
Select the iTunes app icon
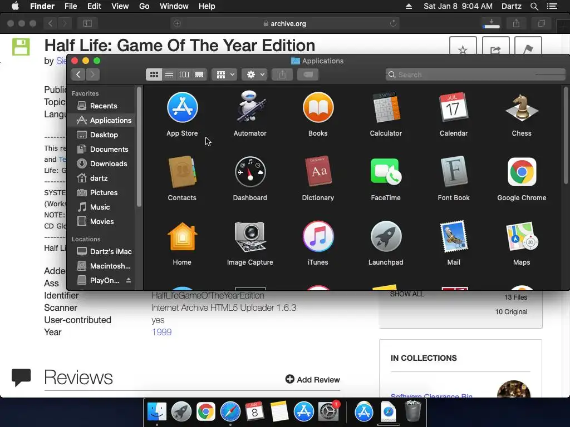tap(318, 236)
